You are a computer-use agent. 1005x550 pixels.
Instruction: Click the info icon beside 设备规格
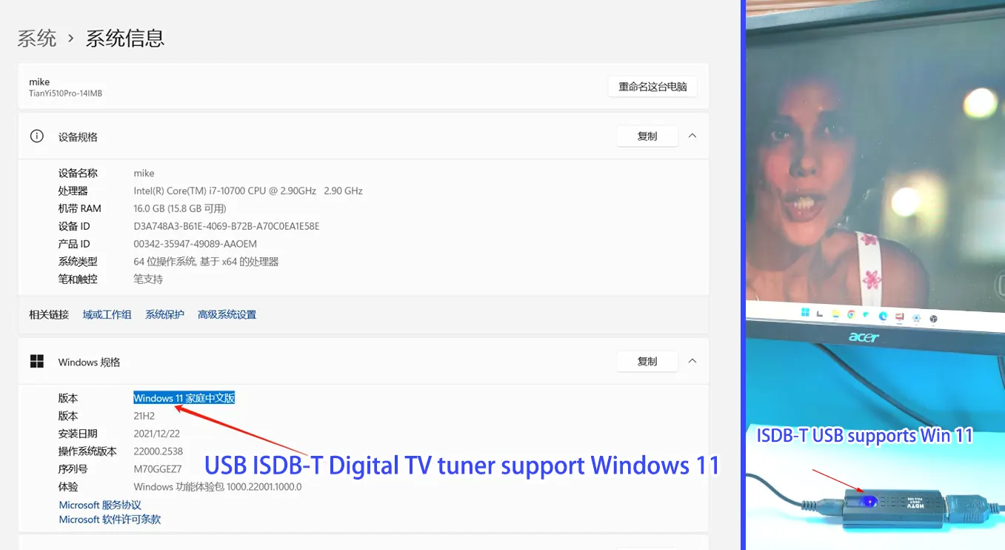point(36,136)
